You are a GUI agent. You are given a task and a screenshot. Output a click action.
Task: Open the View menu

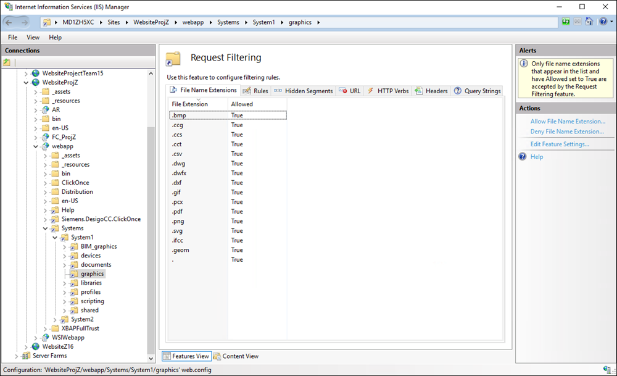point(33,37)
